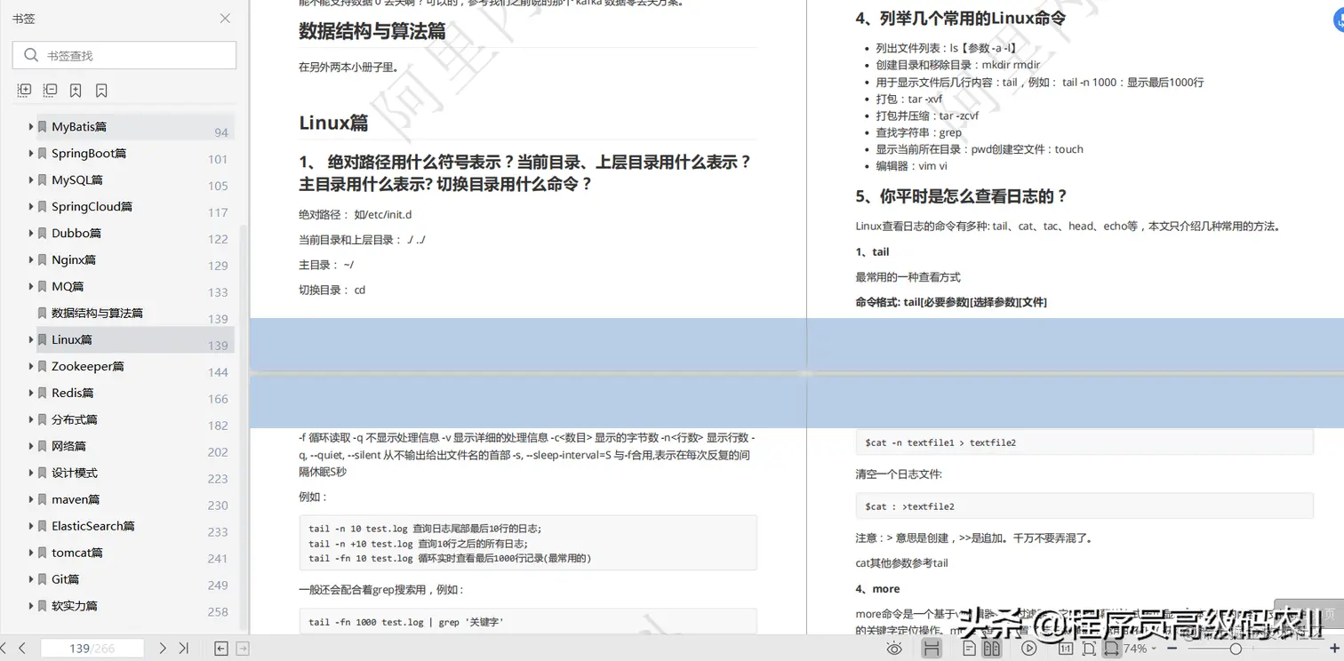Switch to two-page view
Viewport: 1344px width, 661px height.
pos(991,649)
